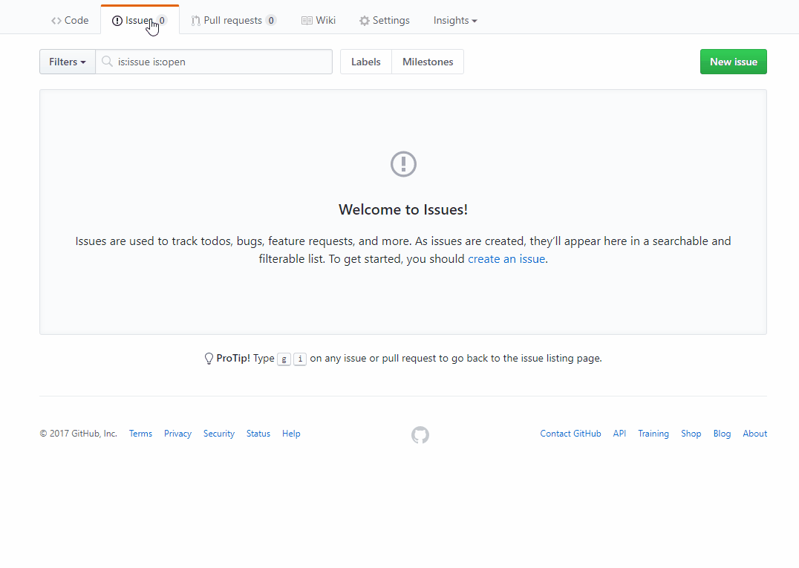Select the Issues tab
The width and height of the screenshot is (799, 568).
click(140, 20)
